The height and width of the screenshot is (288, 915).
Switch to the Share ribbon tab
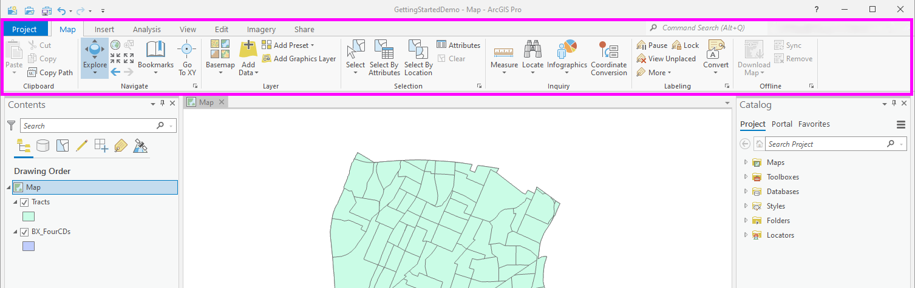click(304, 29)
